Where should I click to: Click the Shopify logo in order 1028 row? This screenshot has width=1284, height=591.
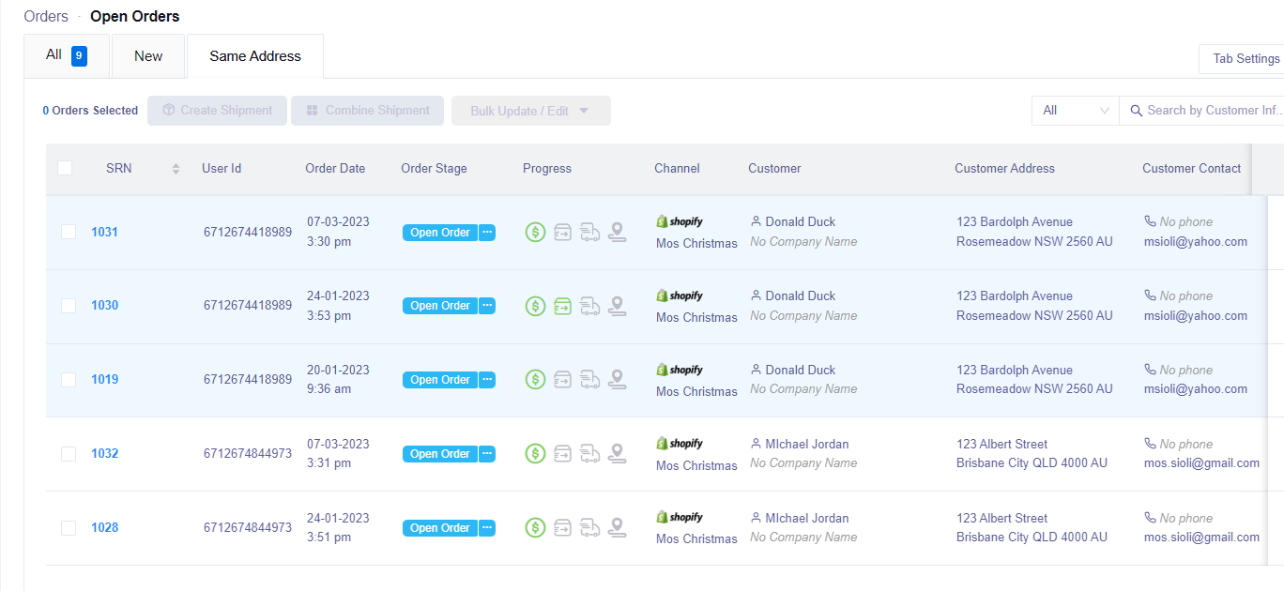point(680,518)
